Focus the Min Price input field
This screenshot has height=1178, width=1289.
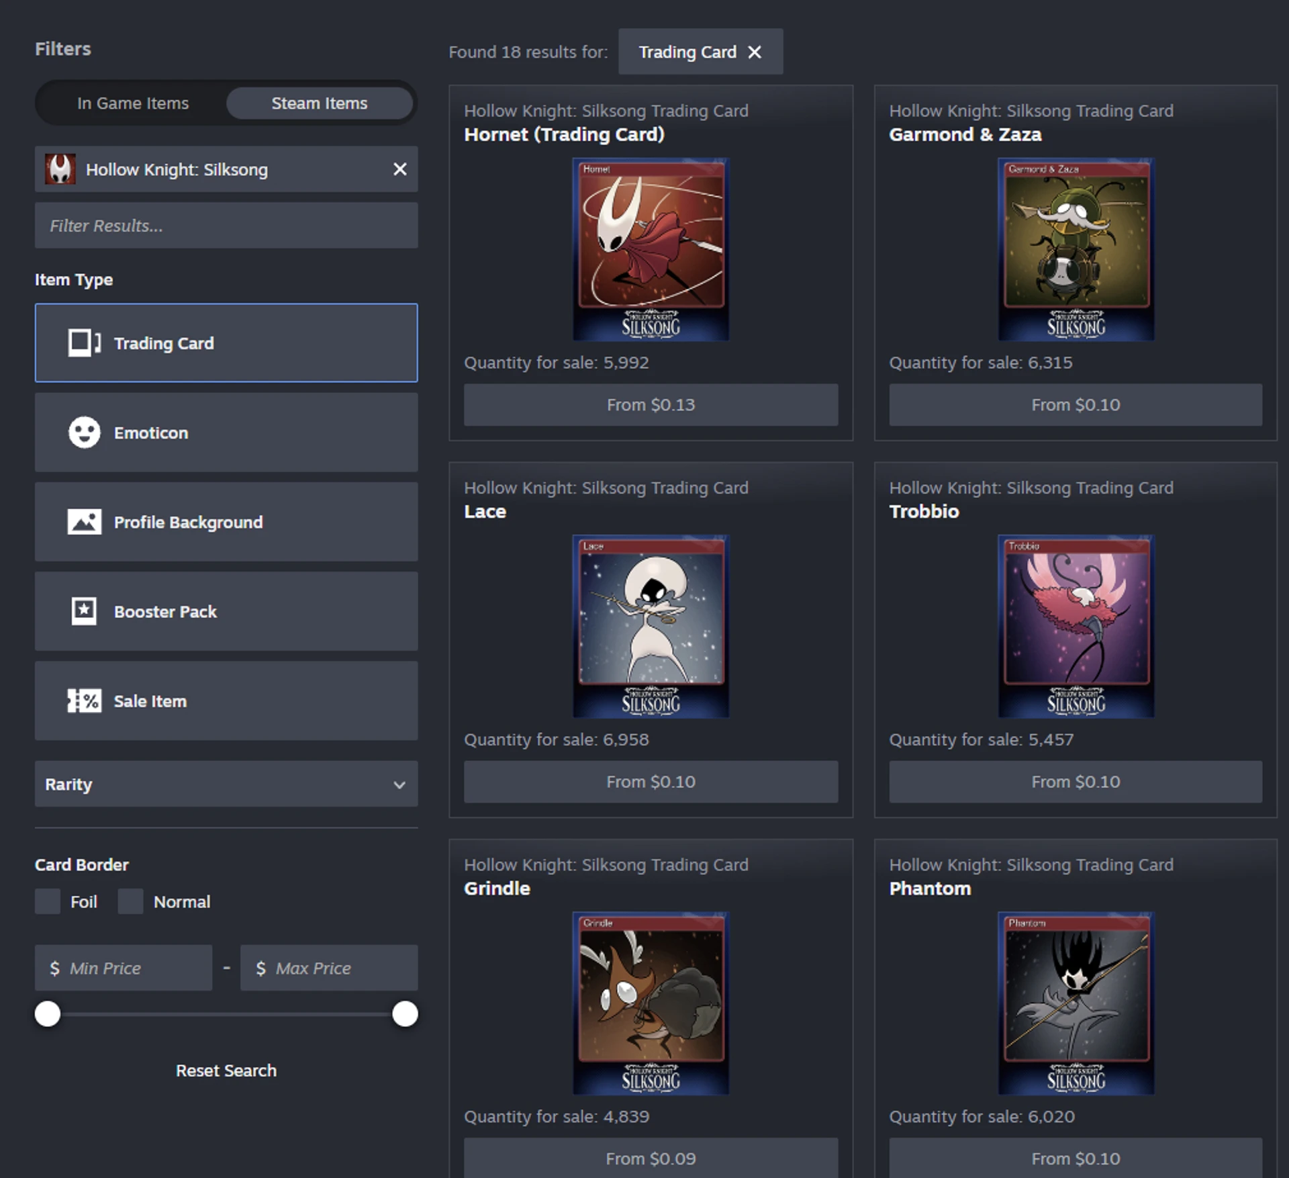point(124,968)
